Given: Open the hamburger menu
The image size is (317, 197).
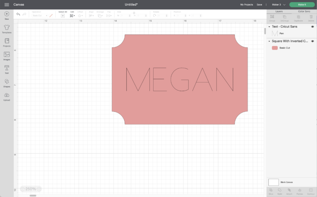Looking at the screenshot, I should tap(7, 4).
